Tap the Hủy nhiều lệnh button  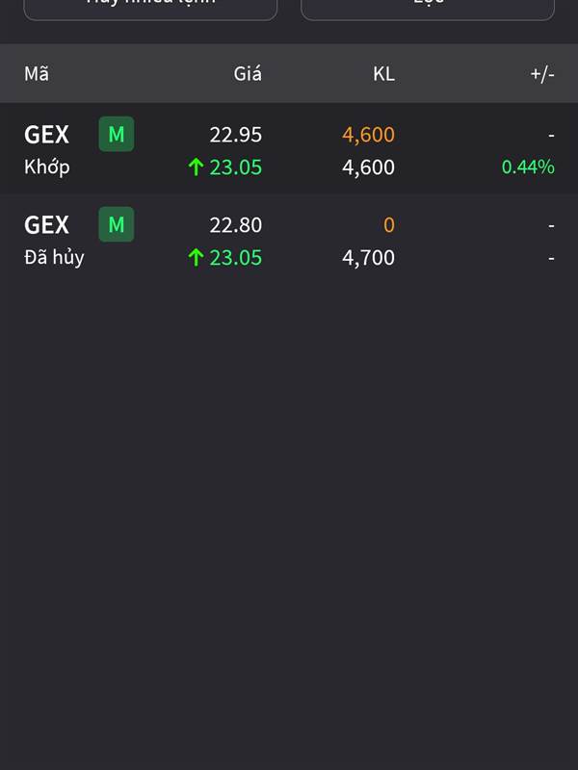pyautogui.click(x=150, y=8)
